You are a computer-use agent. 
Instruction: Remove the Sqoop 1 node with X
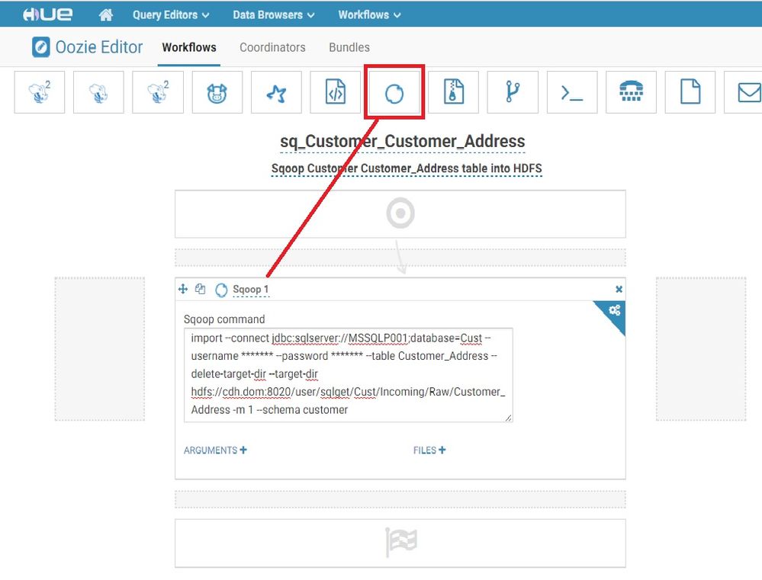pyautogui.click(x=619, y=289)
